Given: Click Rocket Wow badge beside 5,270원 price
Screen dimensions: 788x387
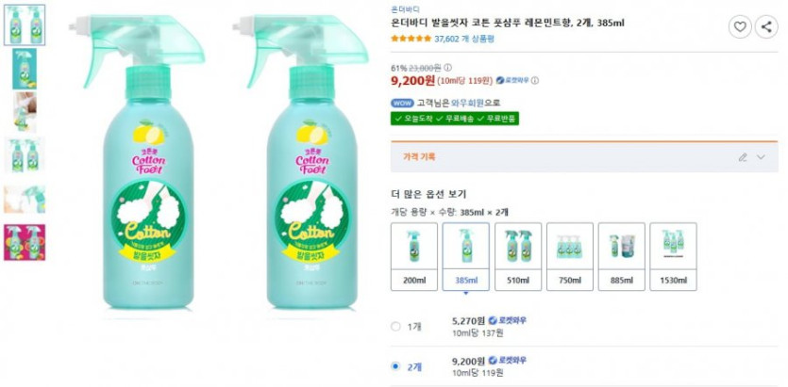Looking at the screenshot, I should coord(507,321).
